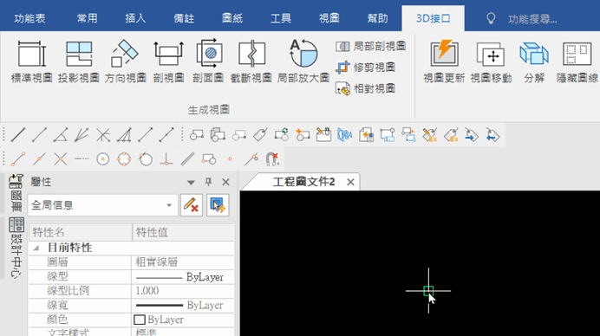Open the 視圖 ribbon tab
The height and width of the screenshot is (336, 600).
pyautogui.click(x=329, y=18)
